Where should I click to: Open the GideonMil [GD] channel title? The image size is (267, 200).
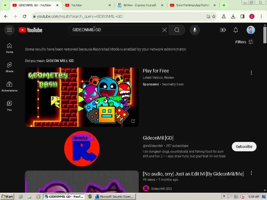click(158, 138)
